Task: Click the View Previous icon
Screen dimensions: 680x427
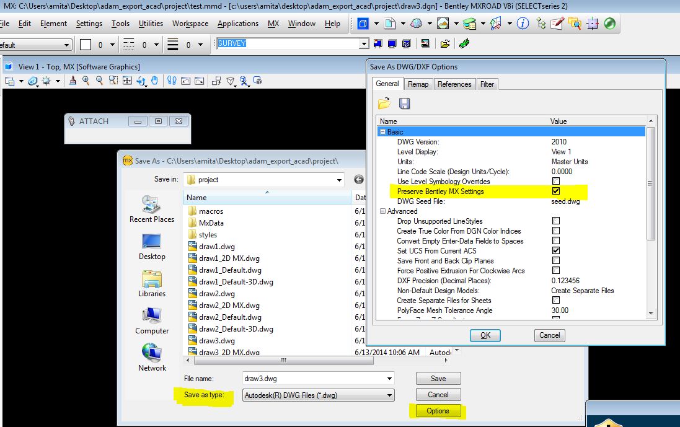Action: pyautogui.click(x=185, y=81)
